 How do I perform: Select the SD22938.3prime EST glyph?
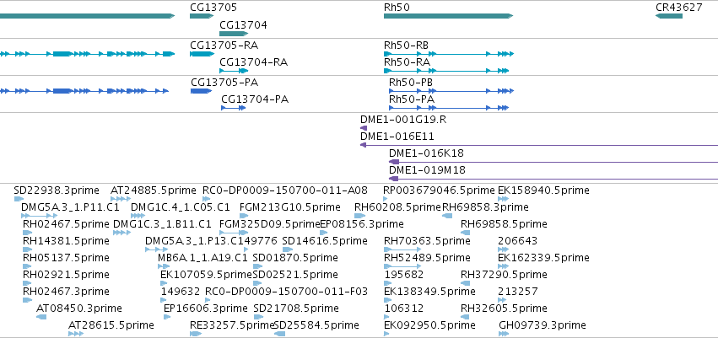point(19,199)
